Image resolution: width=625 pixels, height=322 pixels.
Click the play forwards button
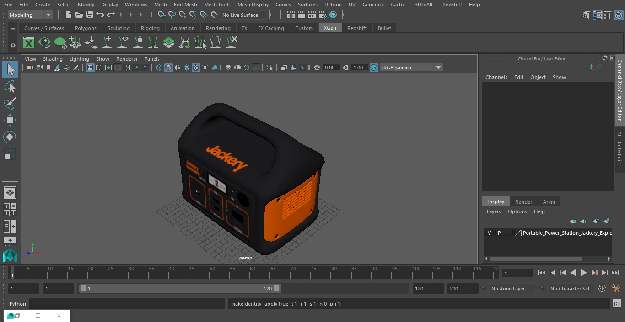tap(583, 273)
